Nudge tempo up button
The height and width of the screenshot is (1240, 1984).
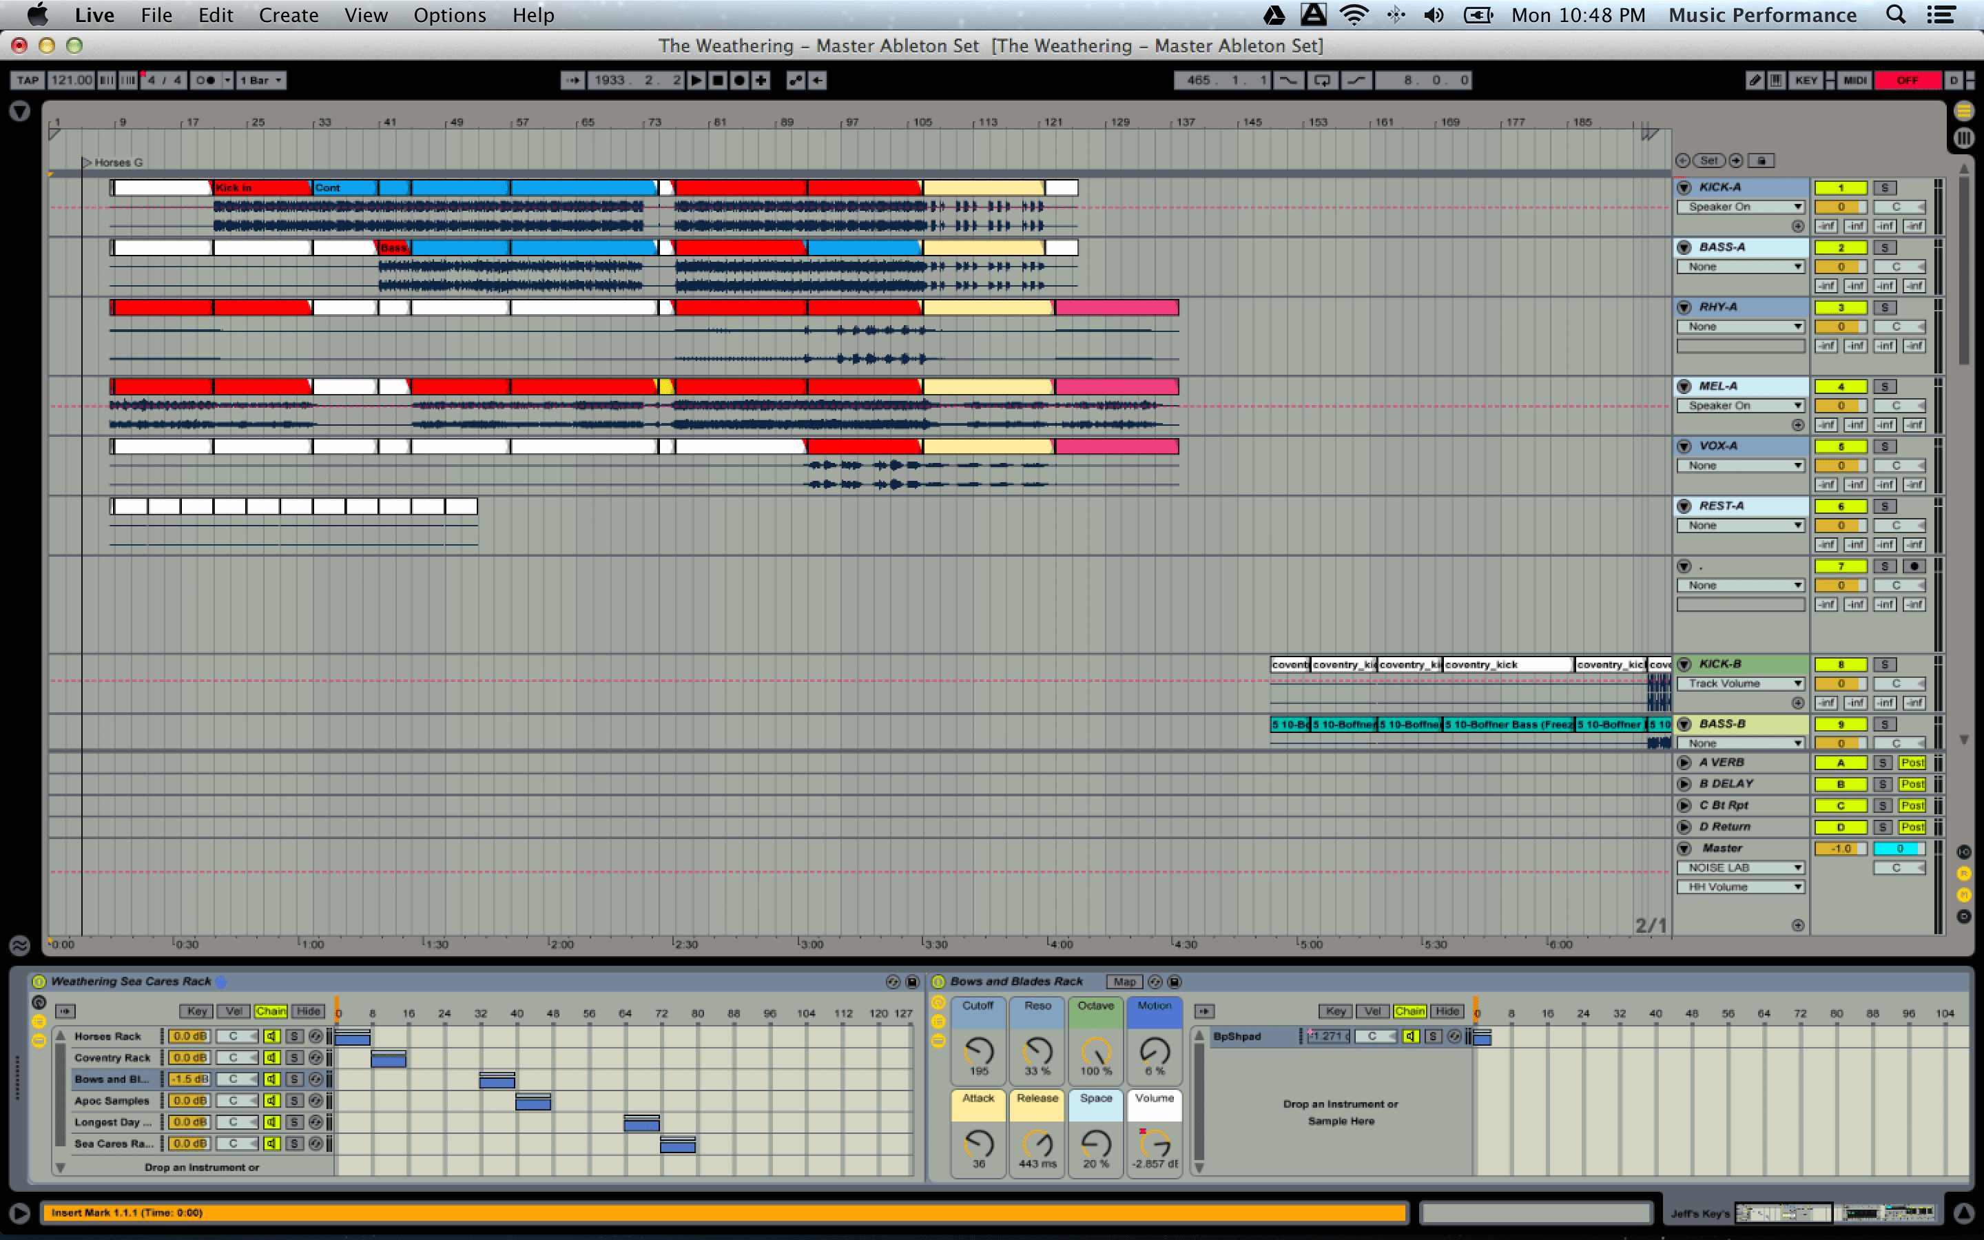128,79
